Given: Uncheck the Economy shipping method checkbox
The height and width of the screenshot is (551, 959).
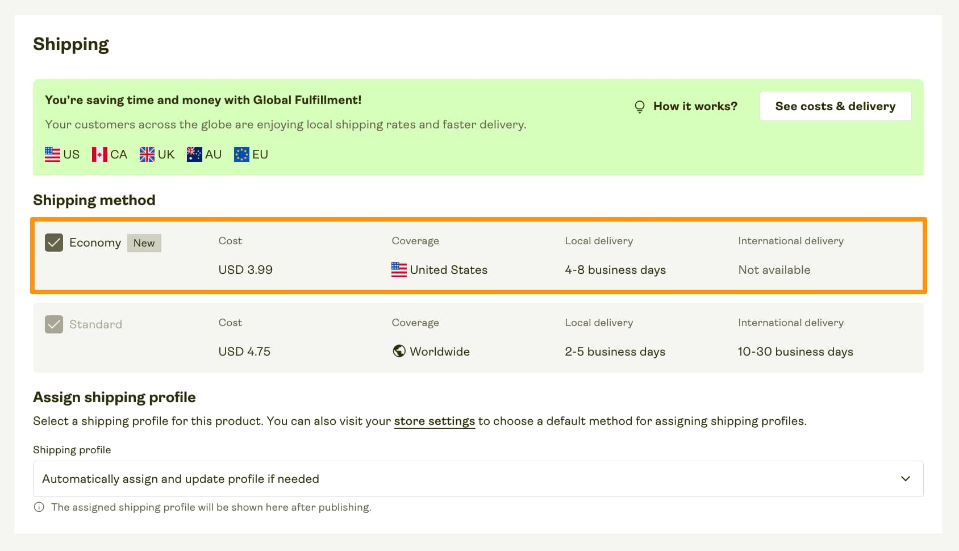Looking at the screenshot, I should click(x=53, y=243).
